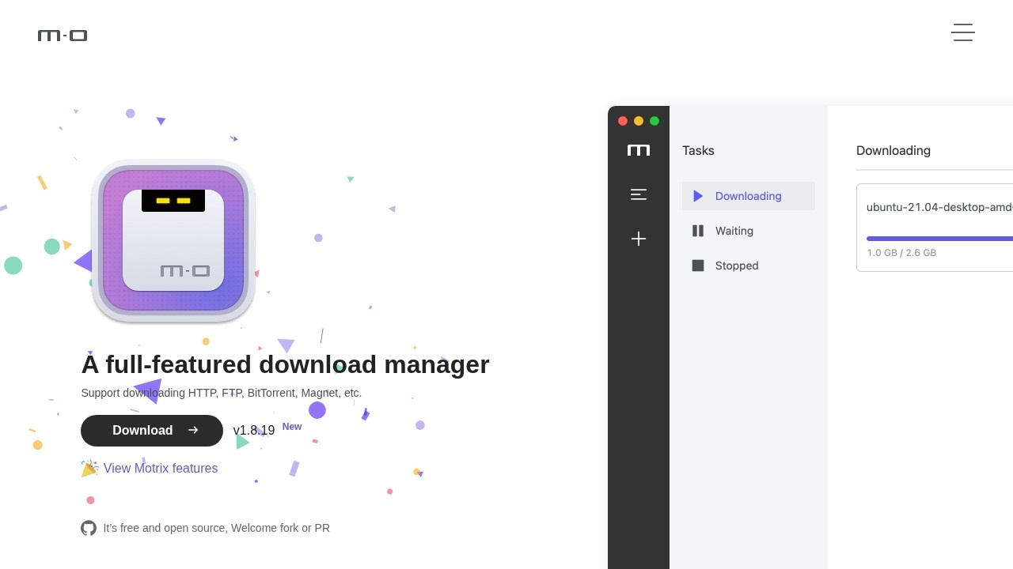Click the v1.8.19 version label
This screenshot has width=1013, height=569.
tap(253, 431)
